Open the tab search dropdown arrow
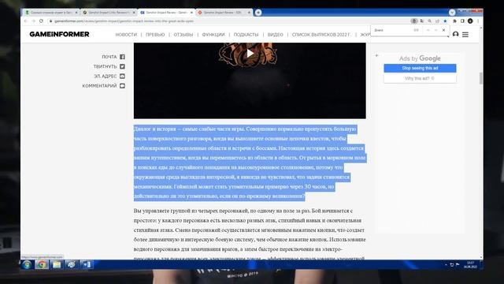This screenshot has width=504, height=284. coord(452,13)
